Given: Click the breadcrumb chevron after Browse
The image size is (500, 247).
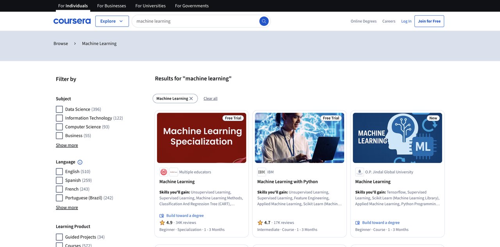Looking at the screenshot, I should 75,44.
